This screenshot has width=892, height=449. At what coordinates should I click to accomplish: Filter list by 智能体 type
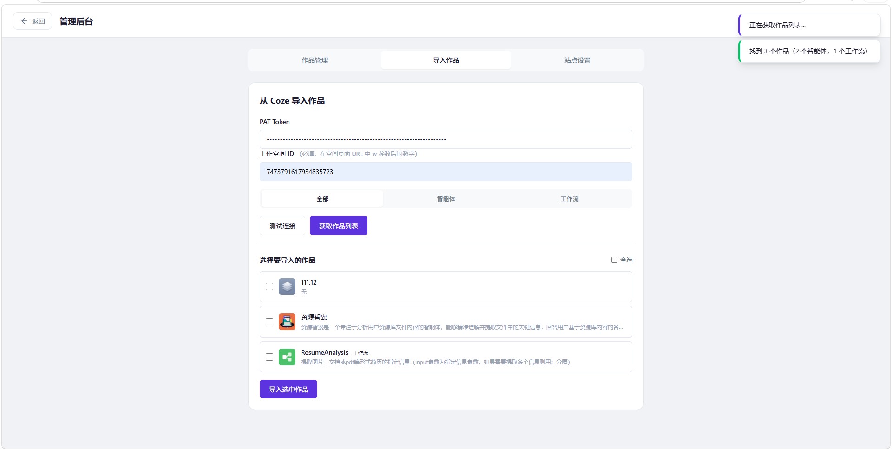tap(446, 199)
